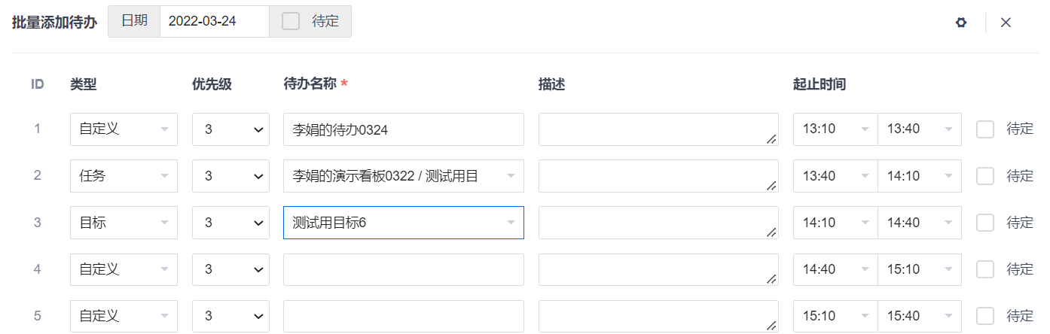Image resolution: width=1050 pixels, height=334 pixels.
Task: Click the description textarea in row 3
Action: (658, 223)
